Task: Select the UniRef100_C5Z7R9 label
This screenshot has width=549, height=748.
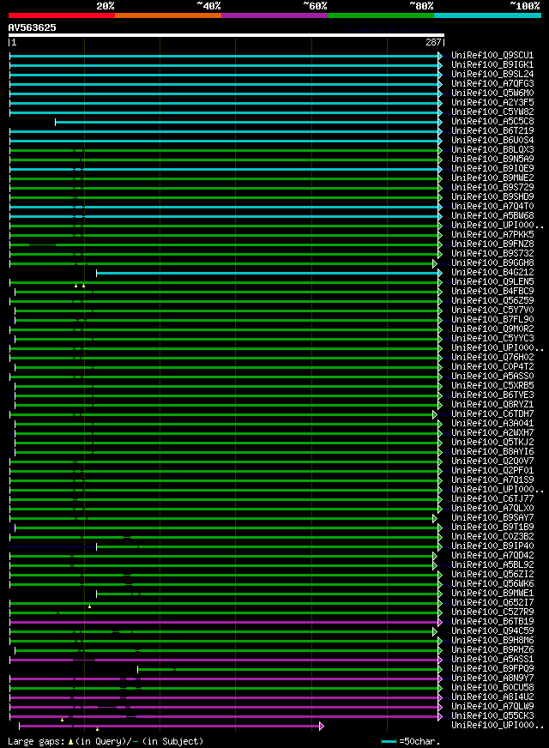Action: point(492,612)
